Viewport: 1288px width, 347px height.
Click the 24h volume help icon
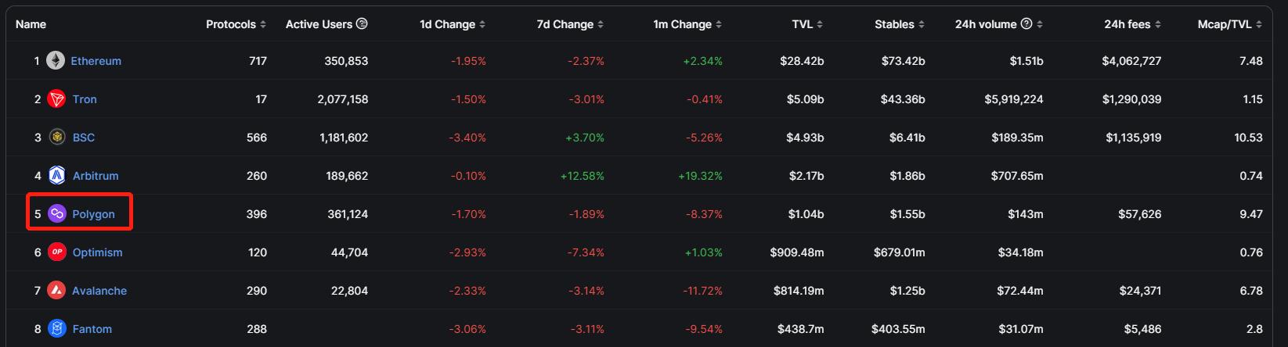(x=1026, y=24)
